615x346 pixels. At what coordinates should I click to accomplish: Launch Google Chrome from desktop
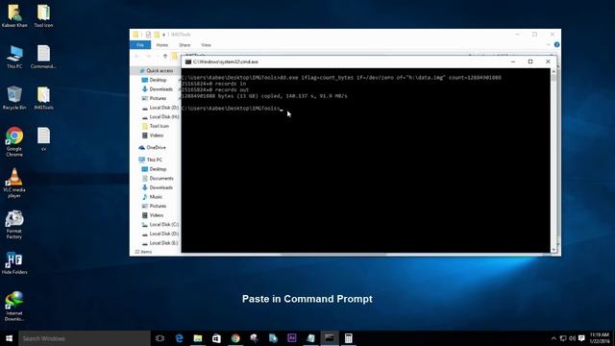tap(14, 141)
